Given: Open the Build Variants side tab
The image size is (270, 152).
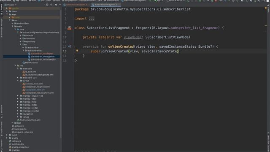Looking at the screenshot, I should [2, 128].
